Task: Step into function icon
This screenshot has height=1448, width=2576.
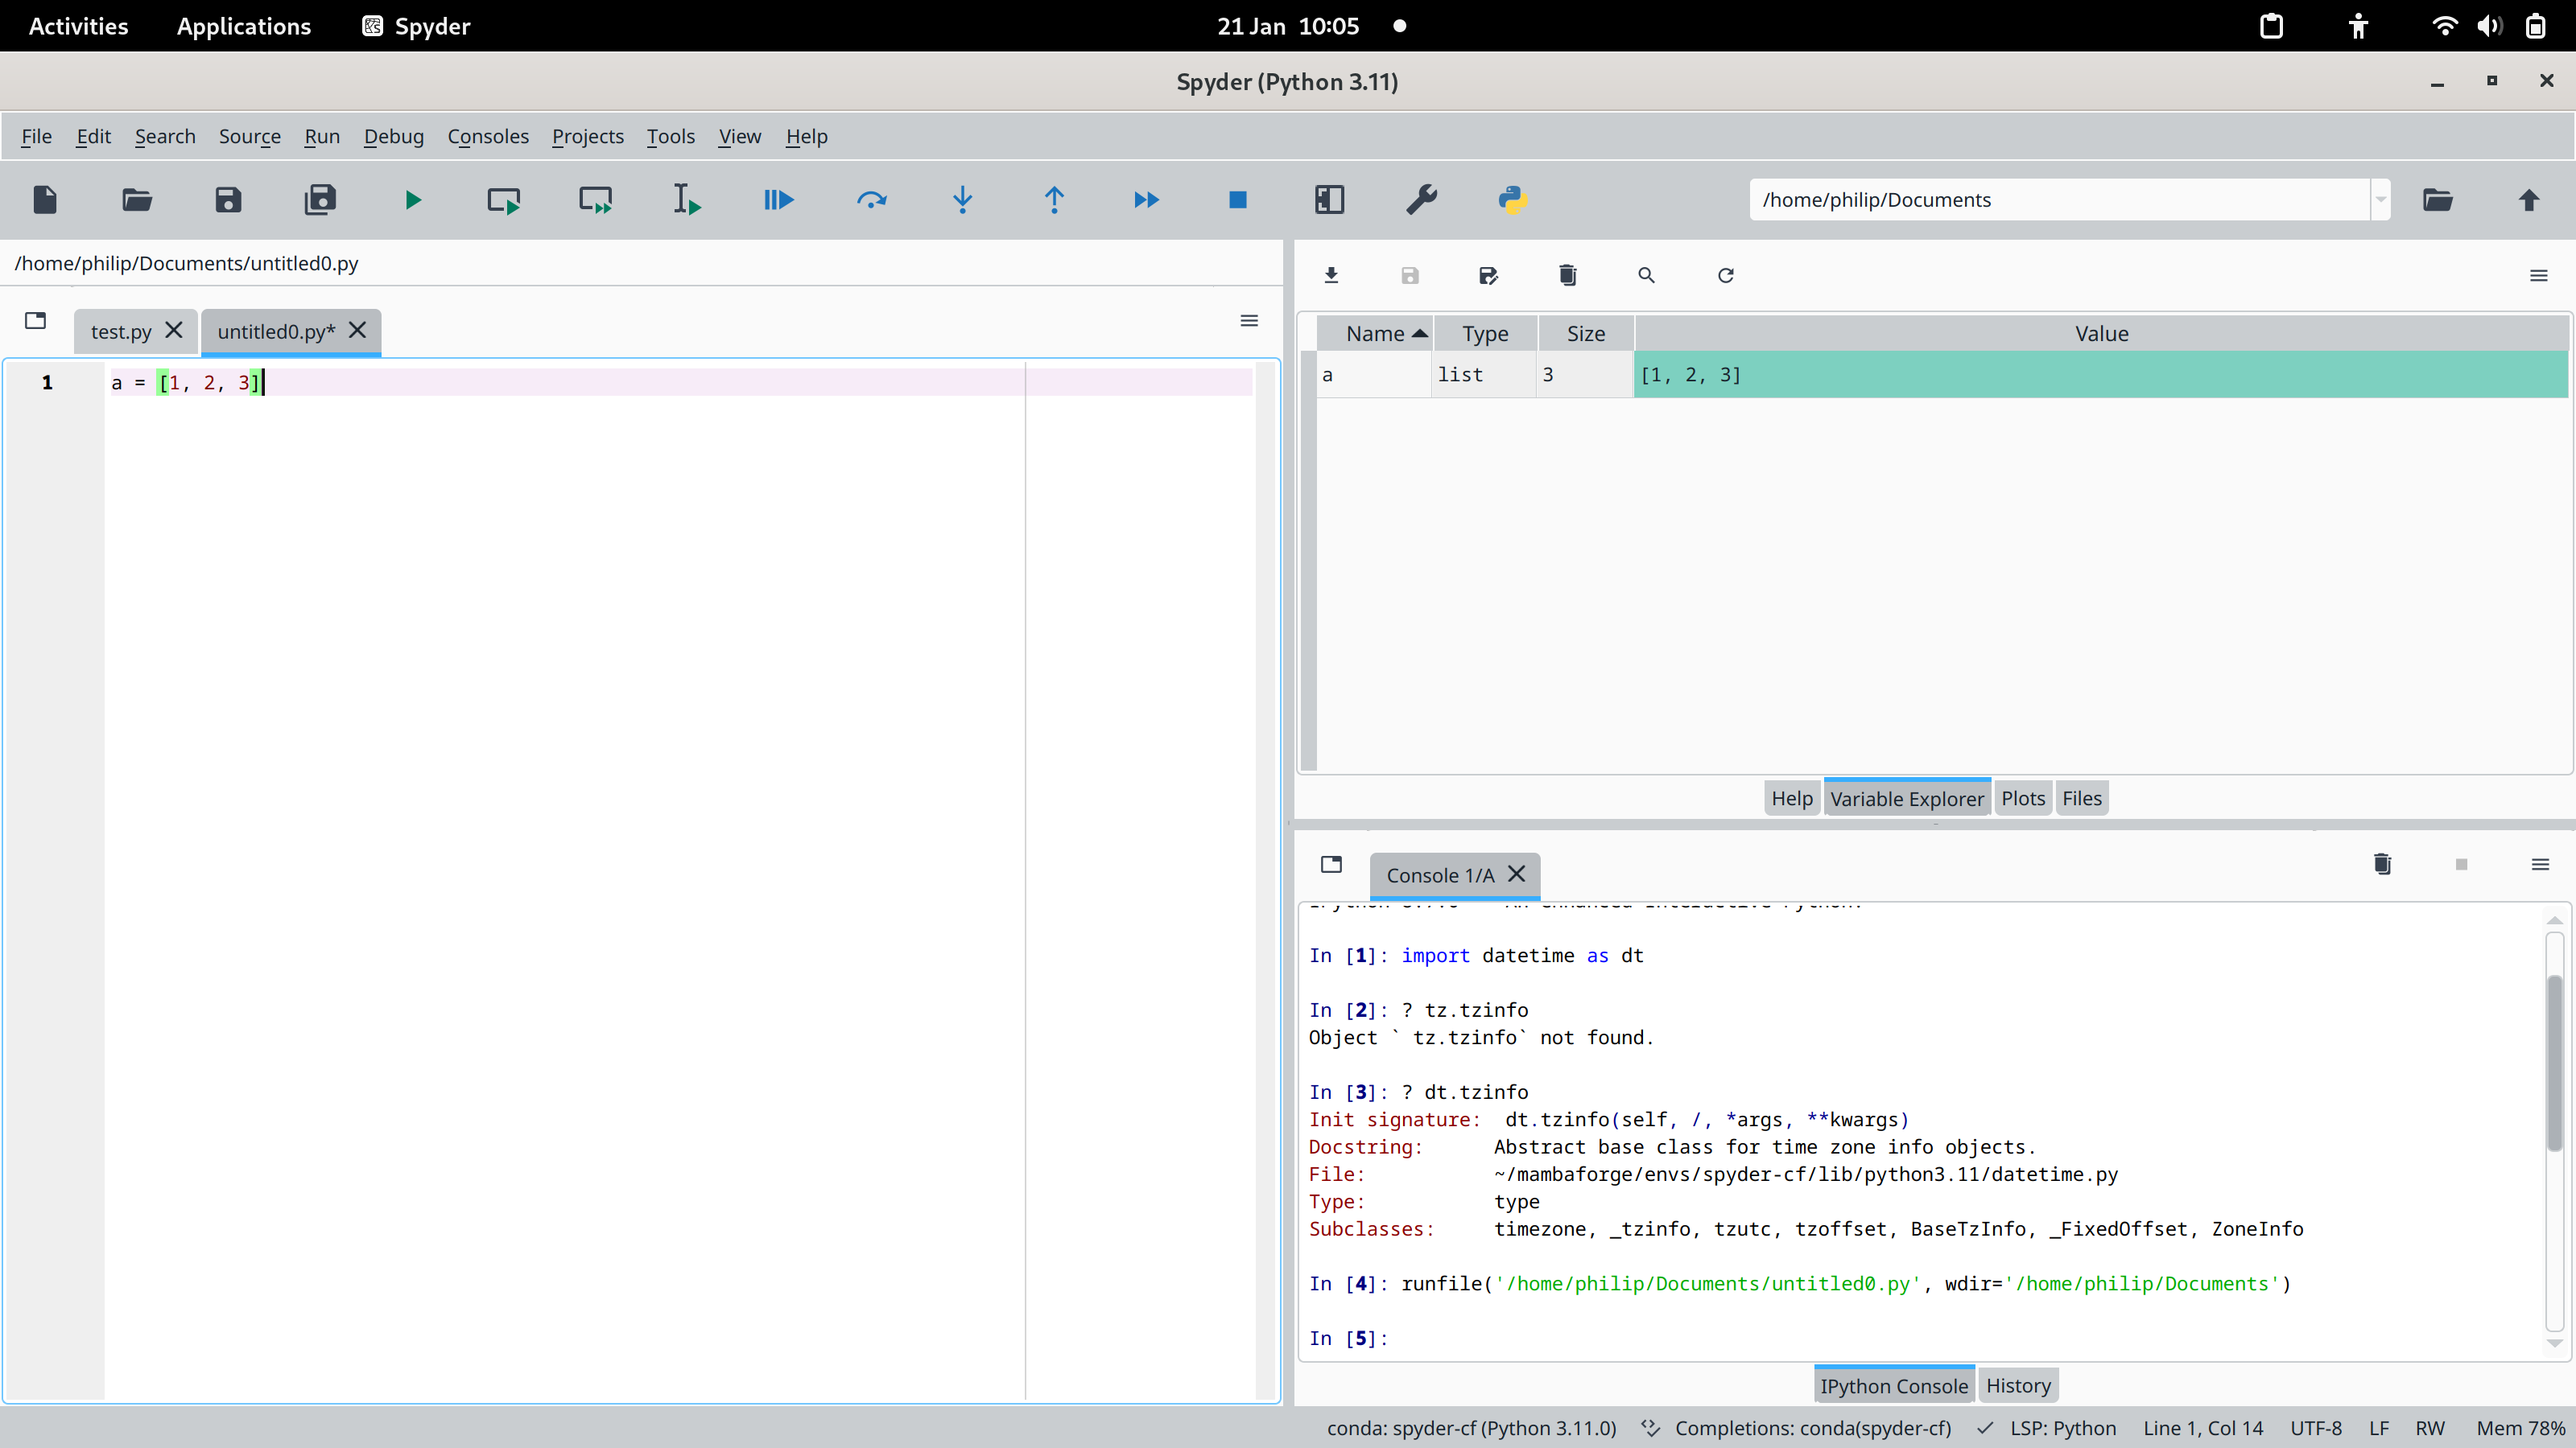Action: coord(962,200)
